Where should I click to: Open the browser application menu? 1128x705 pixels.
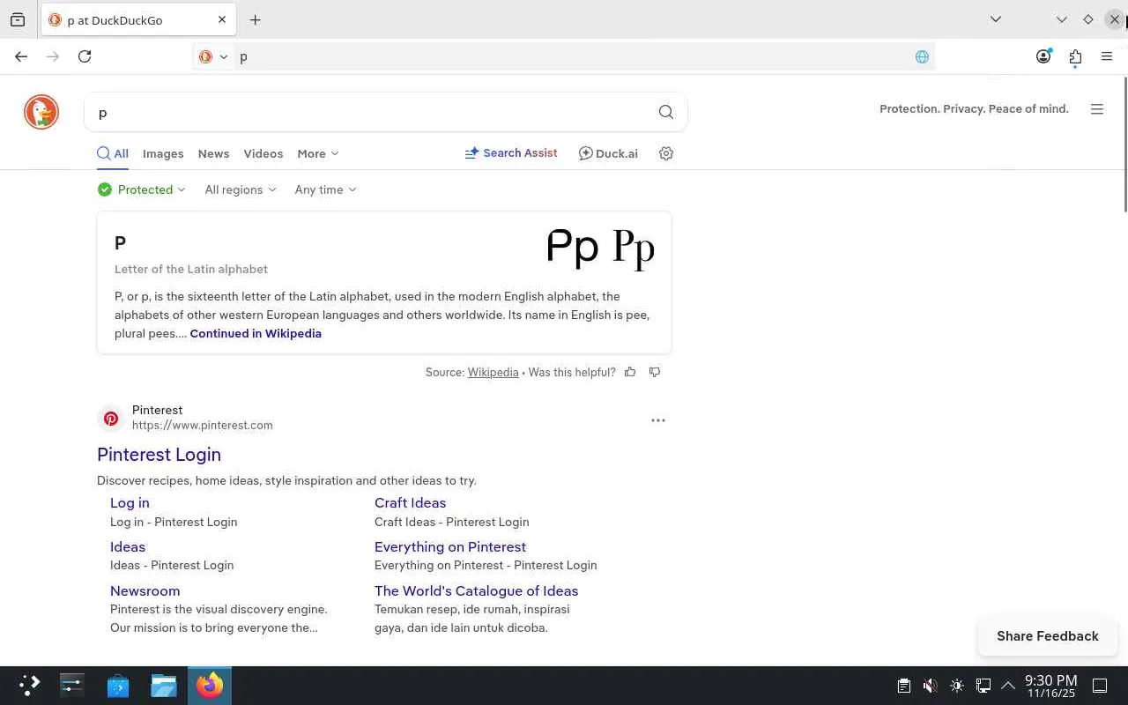tap(1107, 56)
